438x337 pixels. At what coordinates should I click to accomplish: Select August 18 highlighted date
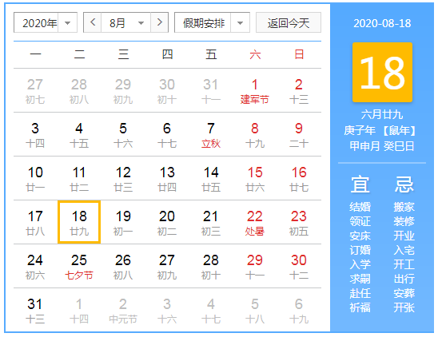(x=79, y=222)
